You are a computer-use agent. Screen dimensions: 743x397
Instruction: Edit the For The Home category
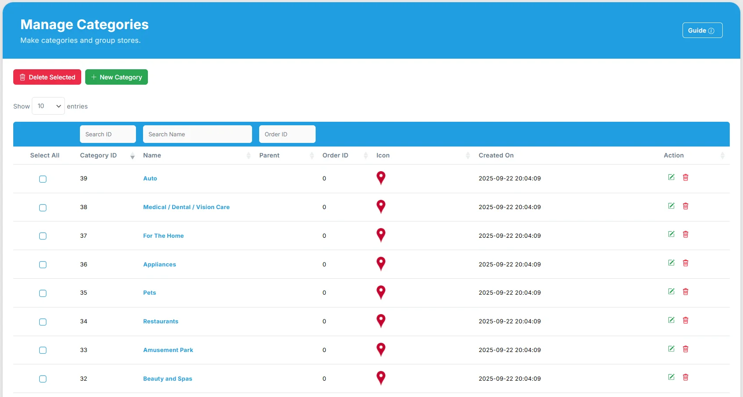671,234
